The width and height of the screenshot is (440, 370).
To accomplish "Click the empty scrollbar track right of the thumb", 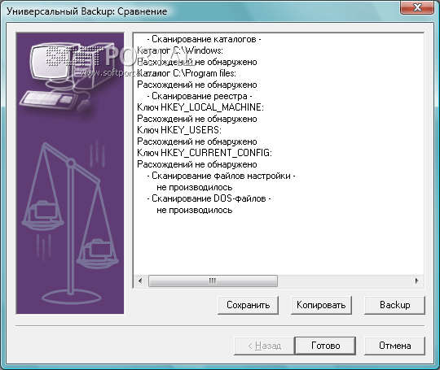I will [x=344, y=281].
